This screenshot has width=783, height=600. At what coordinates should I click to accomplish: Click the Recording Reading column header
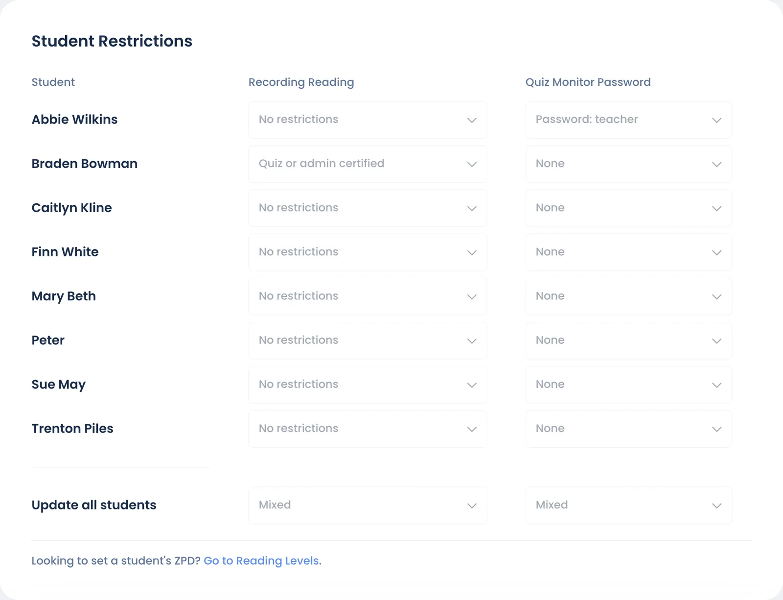point(301,82)
